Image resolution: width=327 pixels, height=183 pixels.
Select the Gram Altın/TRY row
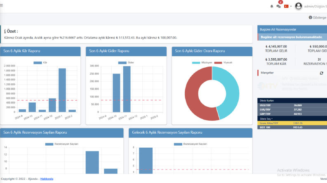[292, 123]
